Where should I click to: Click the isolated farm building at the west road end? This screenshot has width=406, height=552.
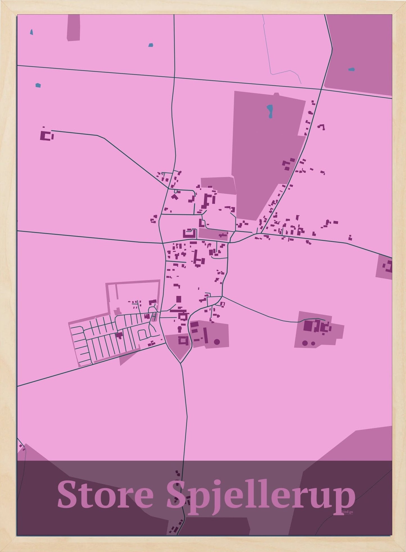click(47, 135)
